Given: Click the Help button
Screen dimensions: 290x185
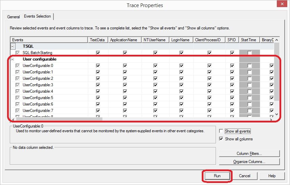Looking at the screenshot, I should click(x=272, y=176).
